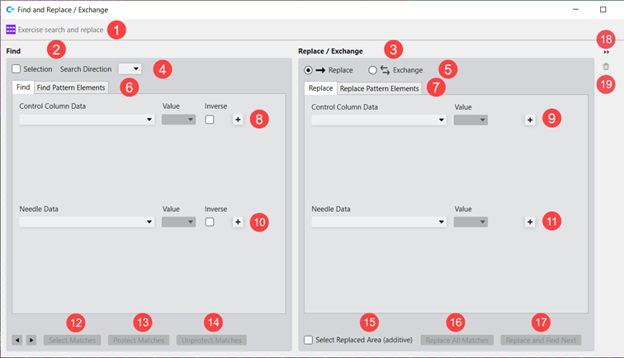Add a Replace Control Column Data row
Image resolution: width=624 pixels, height=358 pixels.
click(x=530, y=120)
